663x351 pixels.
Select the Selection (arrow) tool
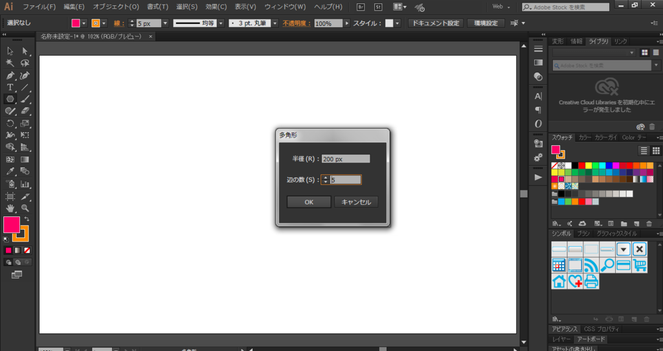(x=10, y=51)
